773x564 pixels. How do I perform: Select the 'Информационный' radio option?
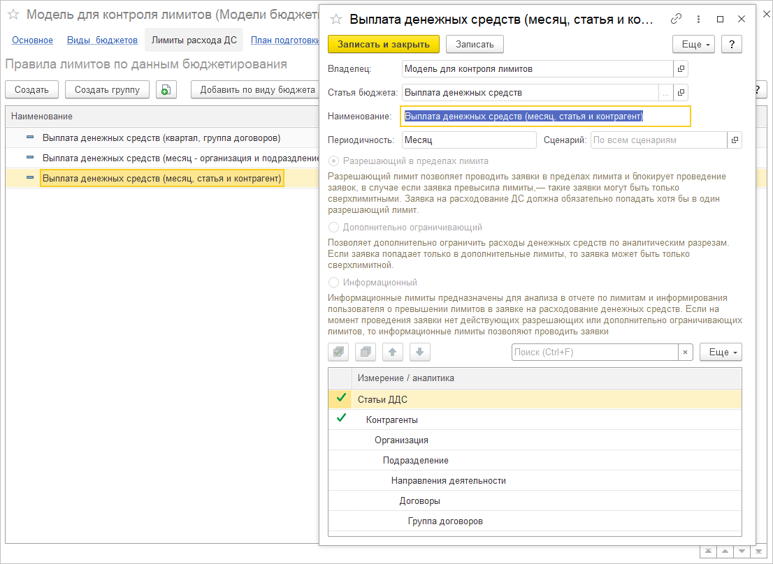334,283
